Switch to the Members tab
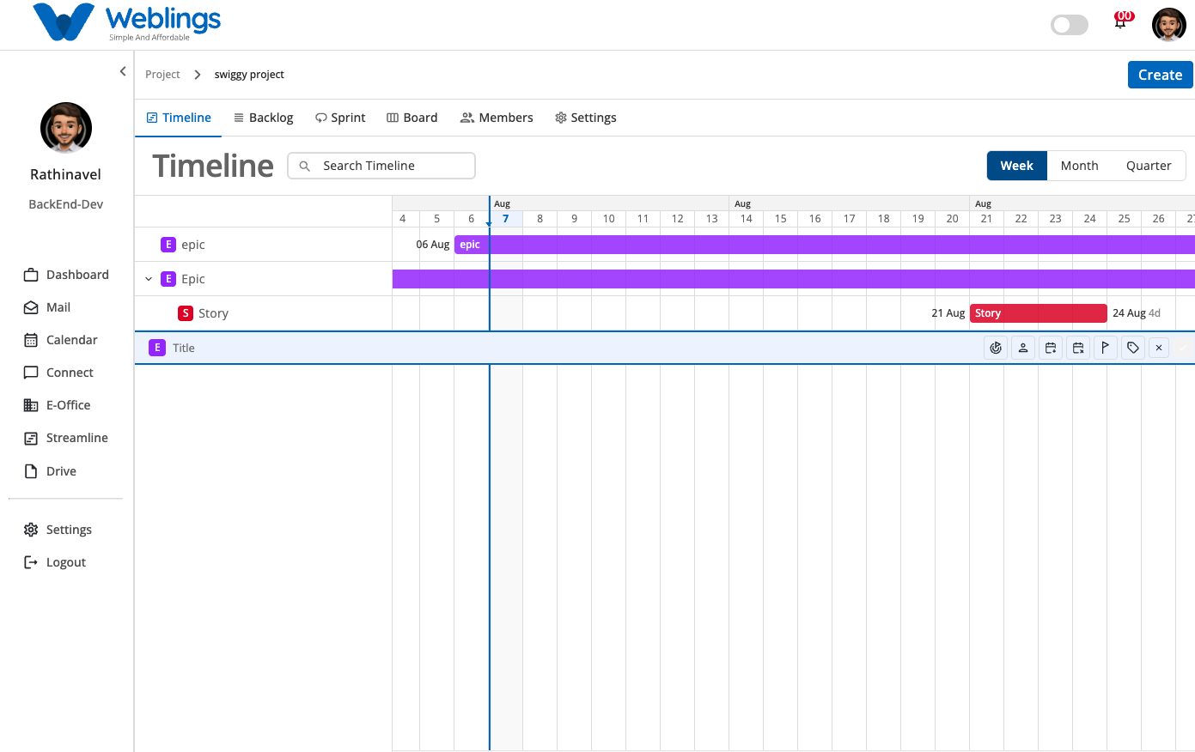This screenshot has width=1195, height=752. pyautogui.click(x=497, y=118)
